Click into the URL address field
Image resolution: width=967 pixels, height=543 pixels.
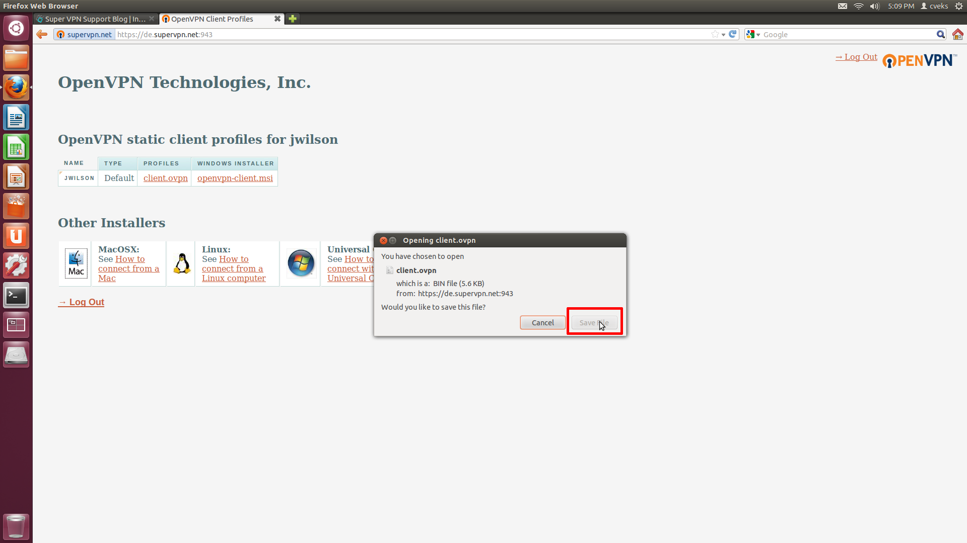[x=413, y=34]
